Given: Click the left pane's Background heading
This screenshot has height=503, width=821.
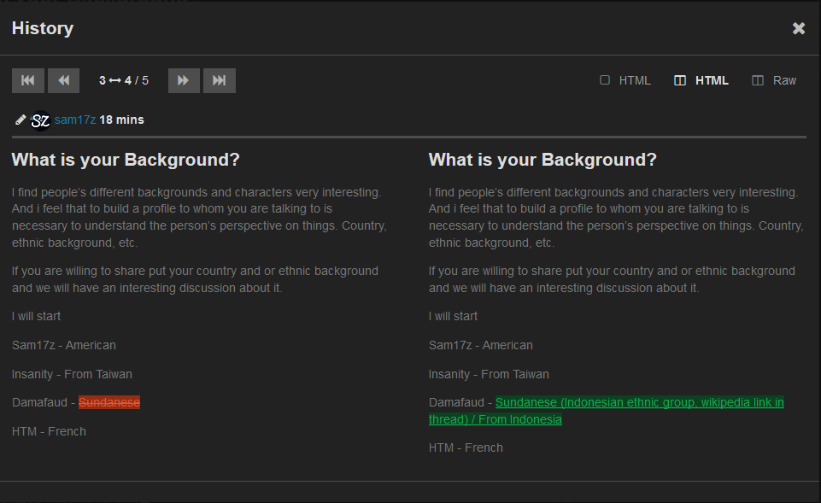Looking at the screenshot, I should (x=126, y=160).
